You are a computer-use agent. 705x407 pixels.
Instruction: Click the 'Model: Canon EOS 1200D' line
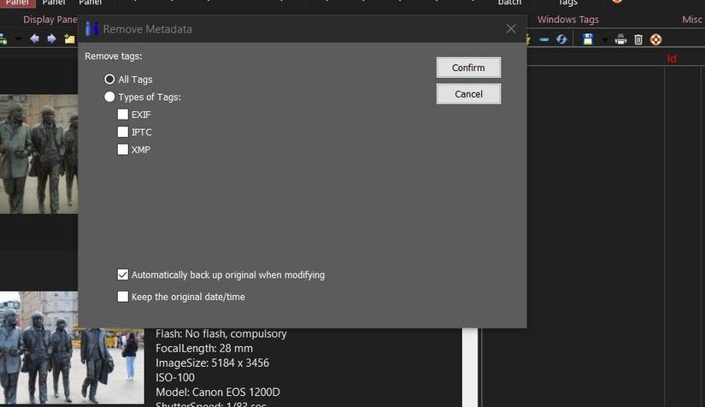218,392
